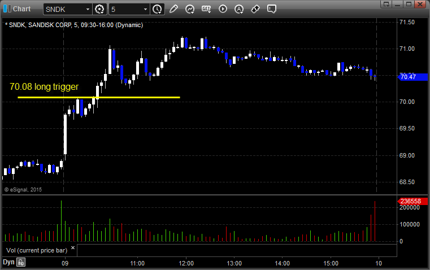430x270 pixels.
Task: Click the 14:00 time axis label
Action: (282, 263)
